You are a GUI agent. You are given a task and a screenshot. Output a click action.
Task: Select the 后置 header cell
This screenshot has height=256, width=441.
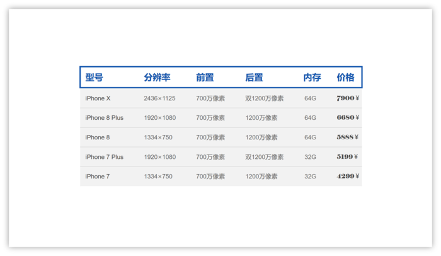tap(254, 78)
